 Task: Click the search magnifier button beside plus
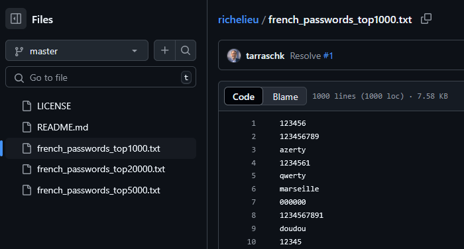(x=186, y=50)
